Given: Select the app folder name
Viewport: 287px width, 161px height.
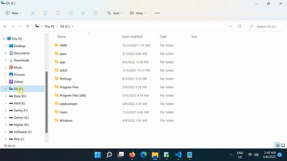Looking at the screenshot, I should point(62,62).
